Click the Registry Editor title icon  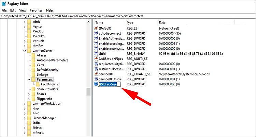pyautogui.click(x=4, y=4)
